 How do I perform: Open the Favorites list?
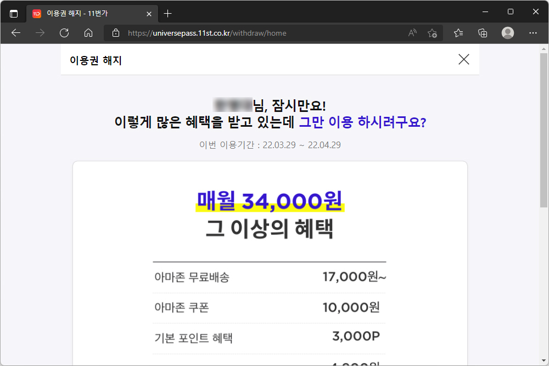point(458,33)
